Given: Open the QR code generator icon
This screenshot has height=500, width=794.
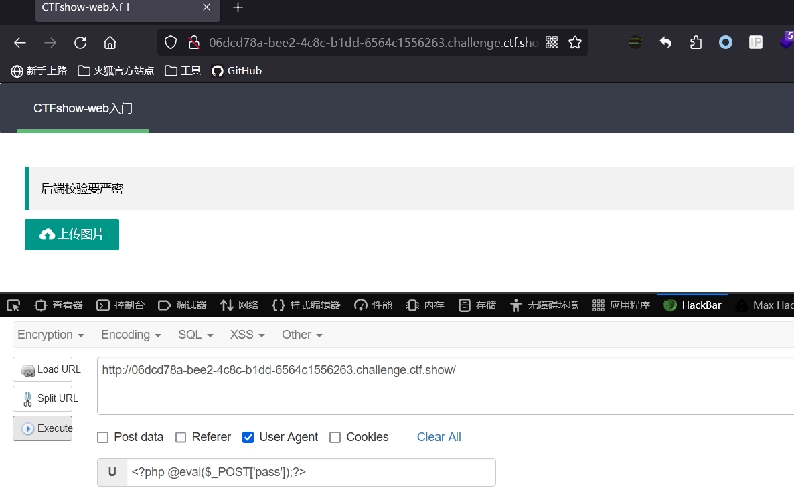Looking at the screenshot, I should coord(552,43).
